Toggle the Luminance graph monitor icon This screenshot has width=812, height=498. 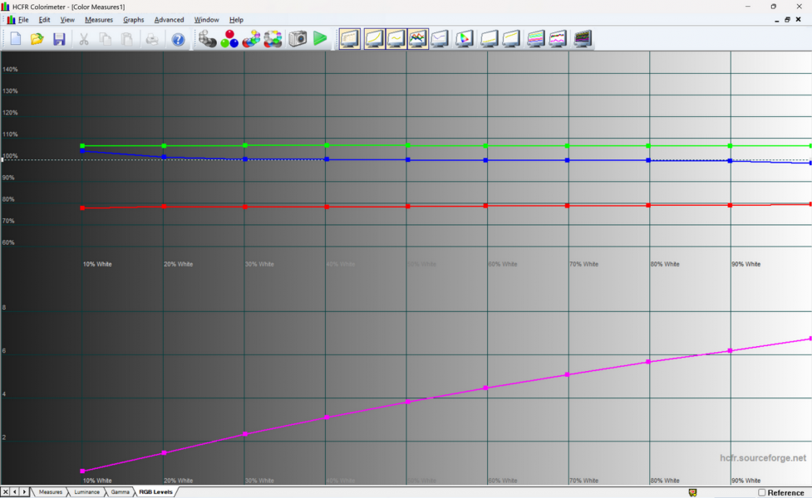(x=374, y=39)
